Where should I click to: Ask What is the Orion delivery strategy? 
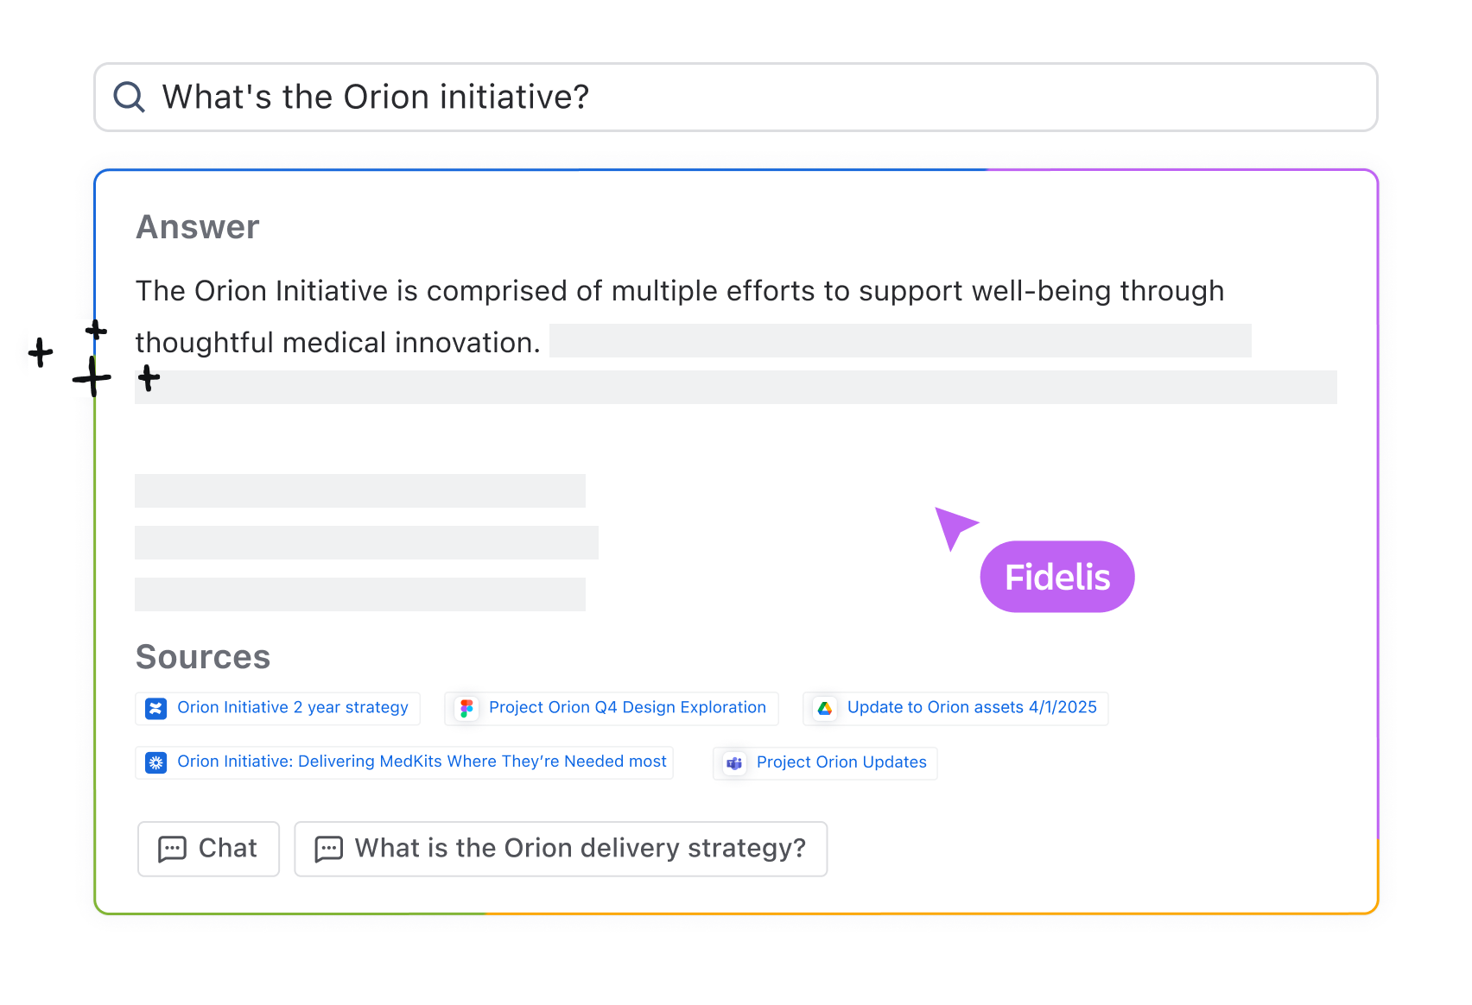580,849
